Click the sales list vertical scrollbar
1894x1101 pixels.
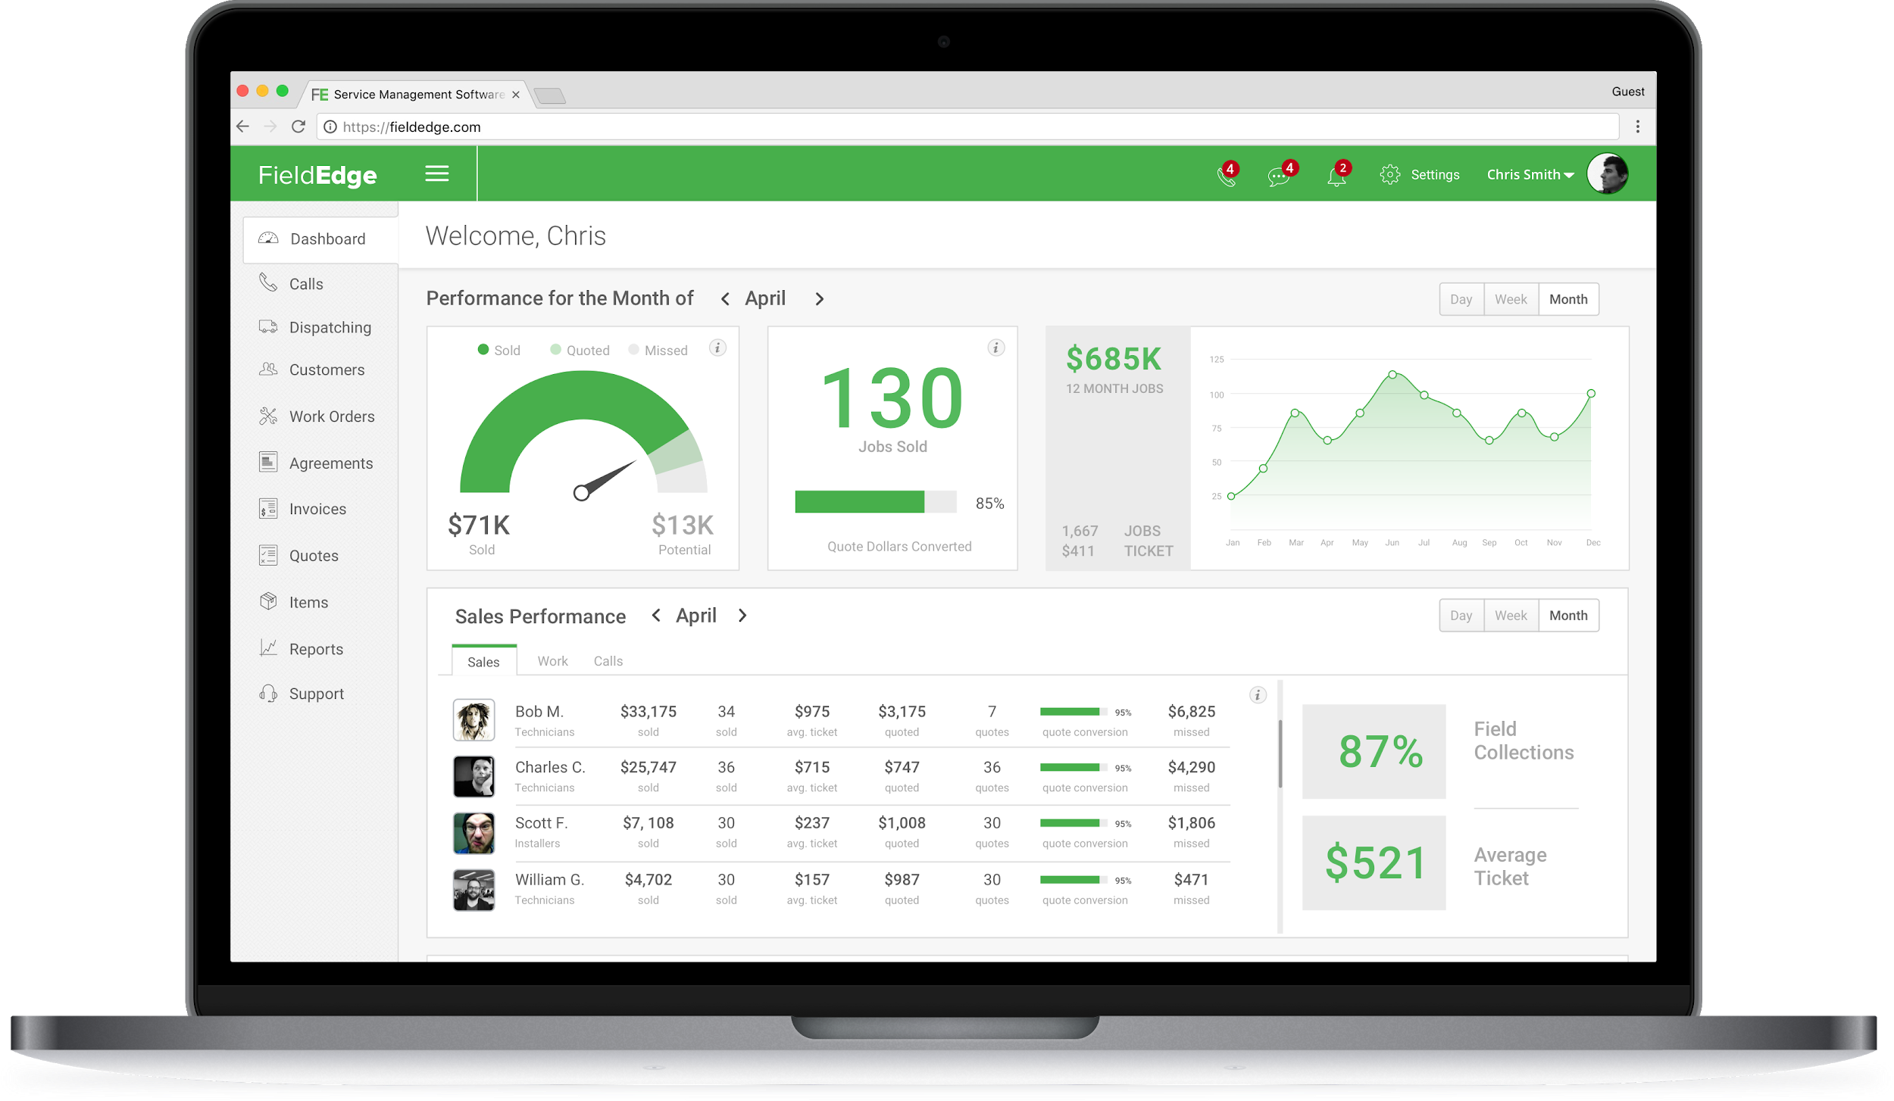pos(1280,754)
